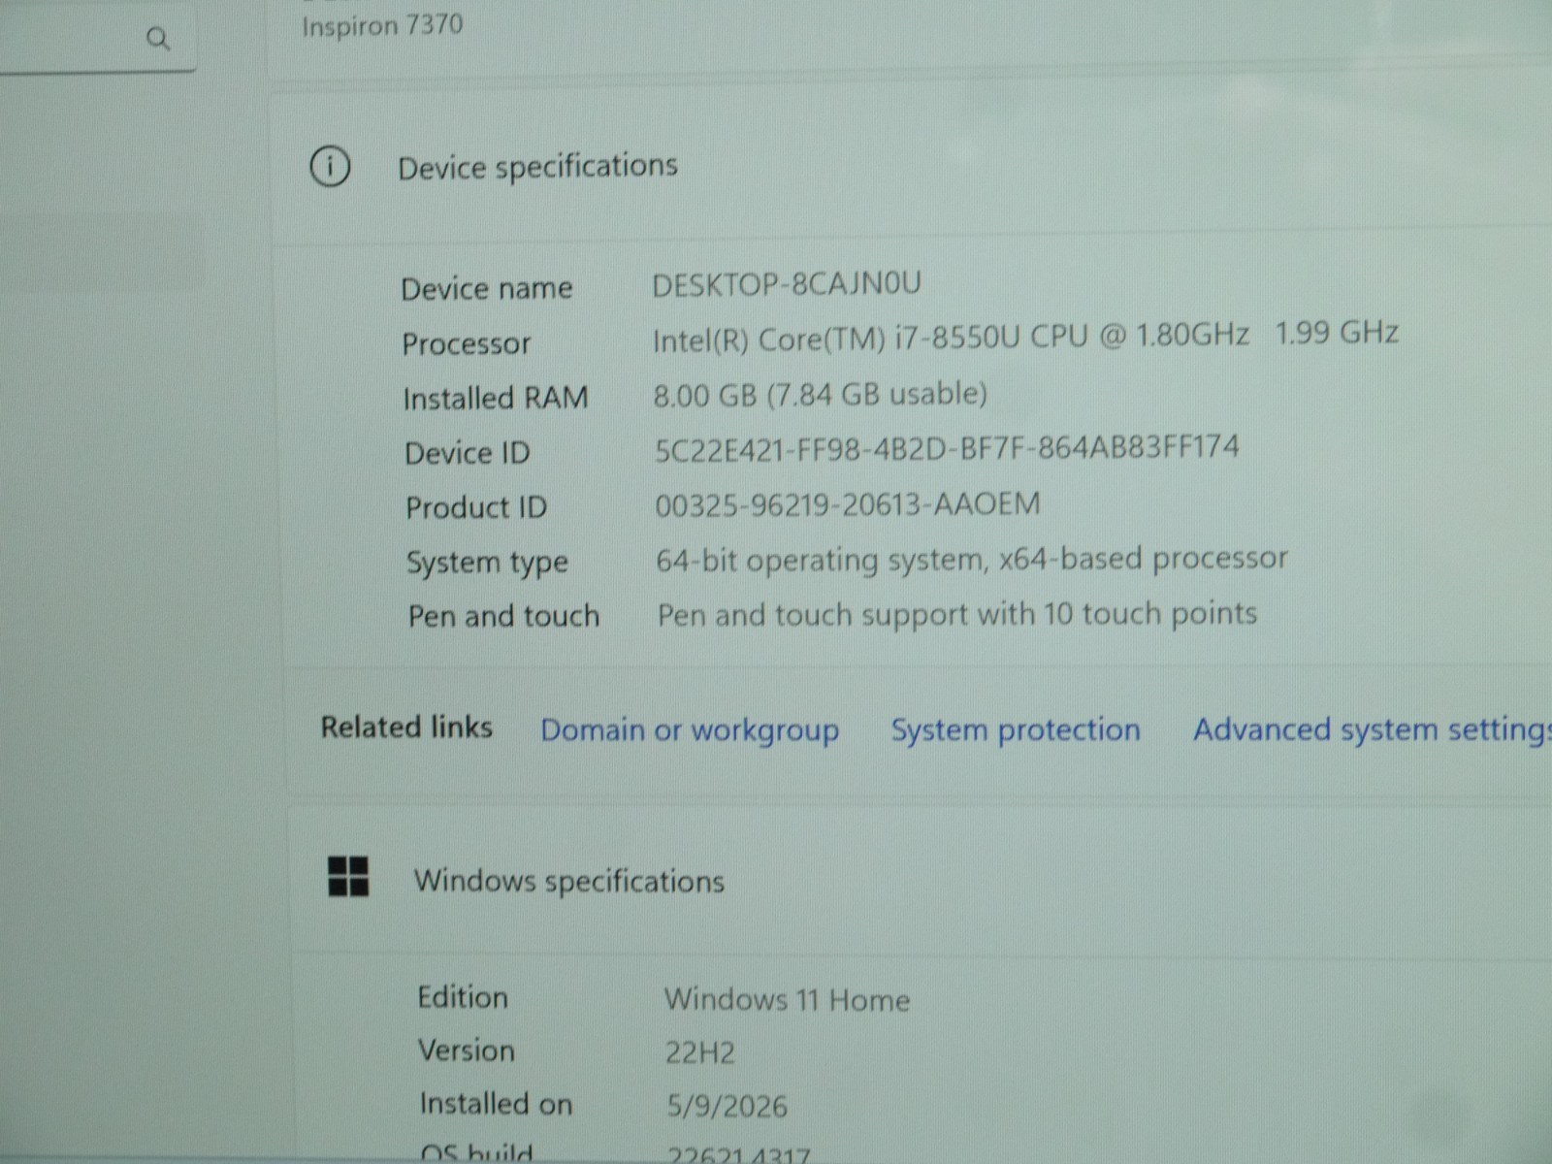The width and height of the screenshot is (1552, 1164).
Task: Open Domain or workgroup link
Action: 690,730
